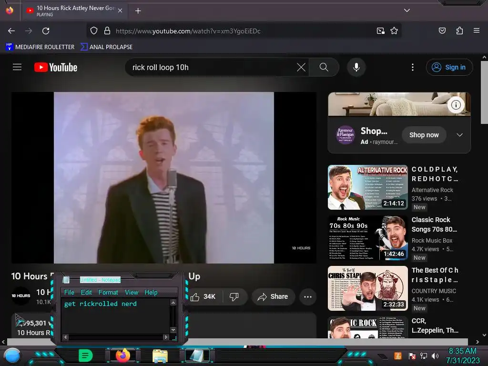Open YouTube settings three-dot menu
The width and height of the screenshot is (488, 366).
coord(413,67)
